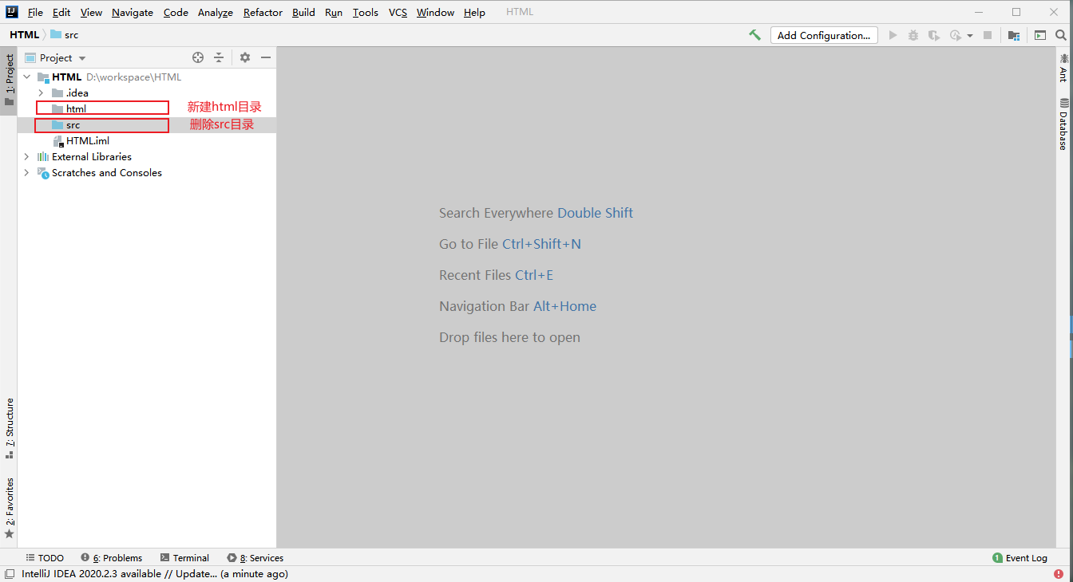Open the Database side tab
Image resolution: width=1073 pixels, height=582 pixels.
click(x=1063, y=124)
